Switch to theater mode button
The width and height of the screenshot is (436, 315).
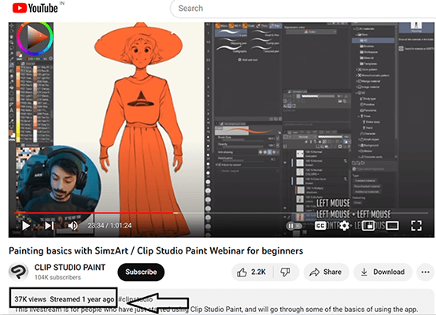pyautogui.click(x=392, y=226)
